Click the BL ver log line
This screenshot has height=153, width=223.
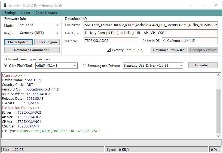click(x=22, y=113)
